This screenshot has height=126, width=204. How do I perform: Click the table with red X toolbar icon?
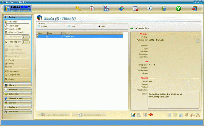135,9
